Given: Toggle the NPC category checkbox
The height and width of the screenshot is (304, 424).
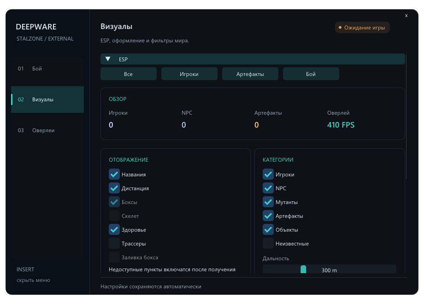Looking at the screenshot, I should tap(268, 188).
